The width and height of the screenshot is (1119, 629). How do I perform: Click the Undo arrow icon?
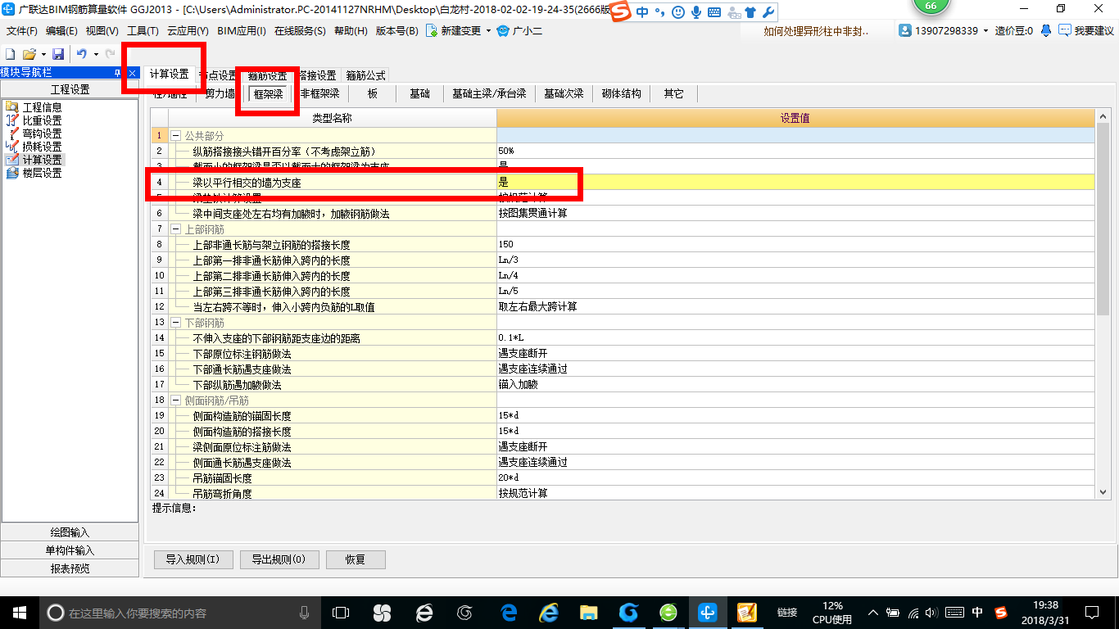point(82,54)
